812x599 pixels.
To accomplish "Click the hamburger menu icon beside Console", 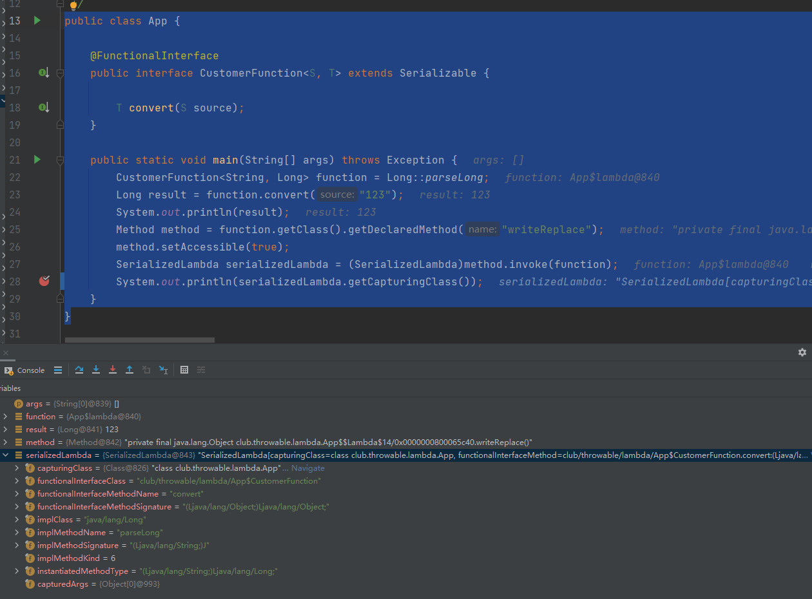I will (x=57, y=370).
